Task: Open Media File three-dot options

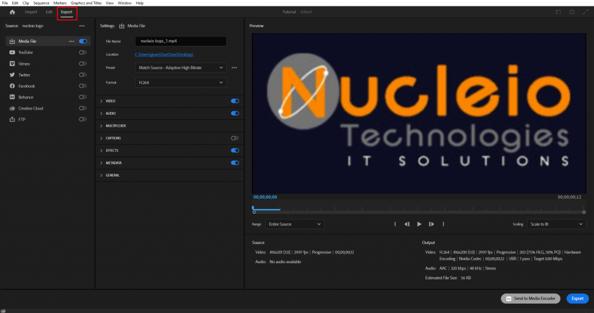Action: click(x=71, y=41)
